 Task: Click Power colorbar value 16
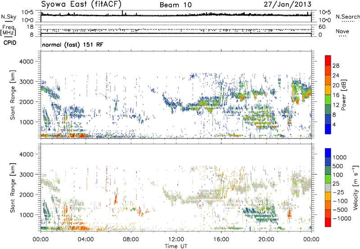pyautogui.click(x=336, y=95)
